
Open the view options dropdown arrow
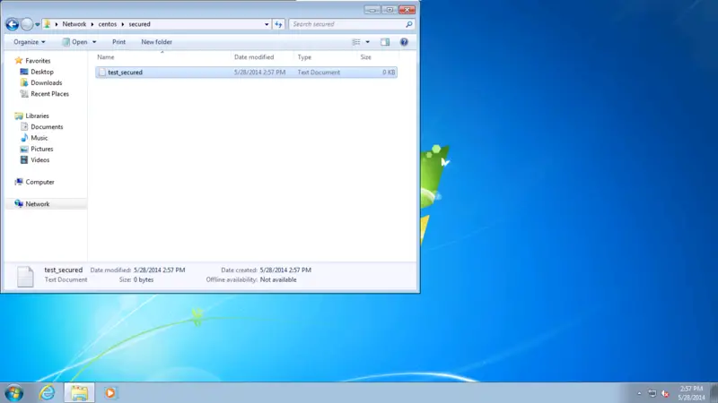tap(368, 42)
